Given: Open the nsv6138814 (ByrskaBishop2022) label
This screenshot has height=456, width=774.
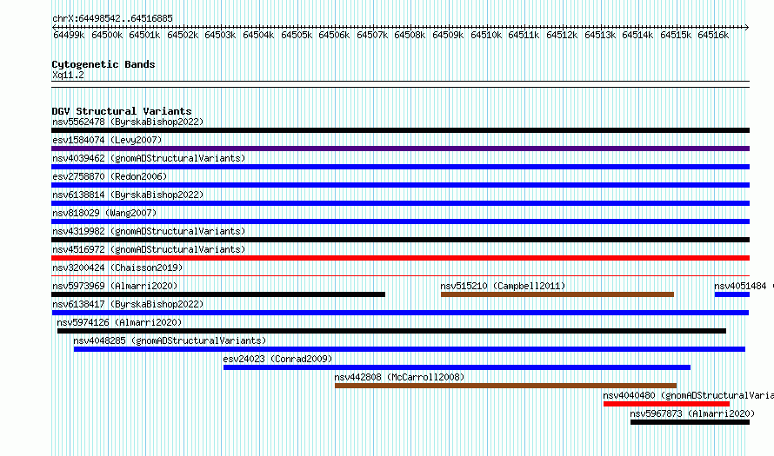Looking at the screenshot, I should [x=128, y=195].
